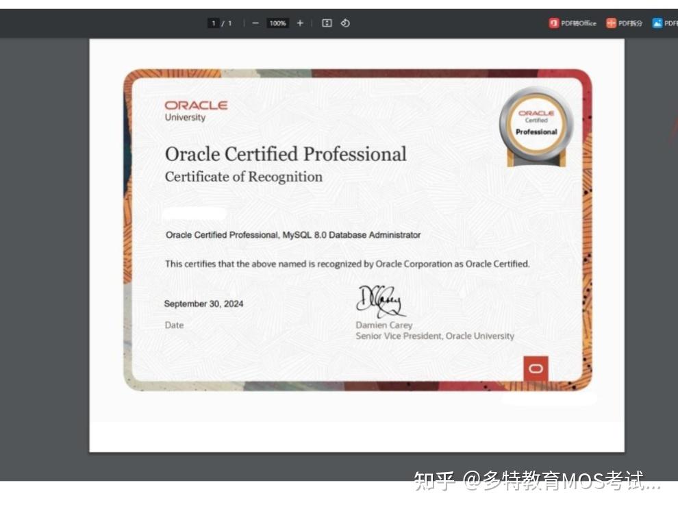Click the Oracle University logo text
Screen dimensions: 678x509
tap(195, 109)
